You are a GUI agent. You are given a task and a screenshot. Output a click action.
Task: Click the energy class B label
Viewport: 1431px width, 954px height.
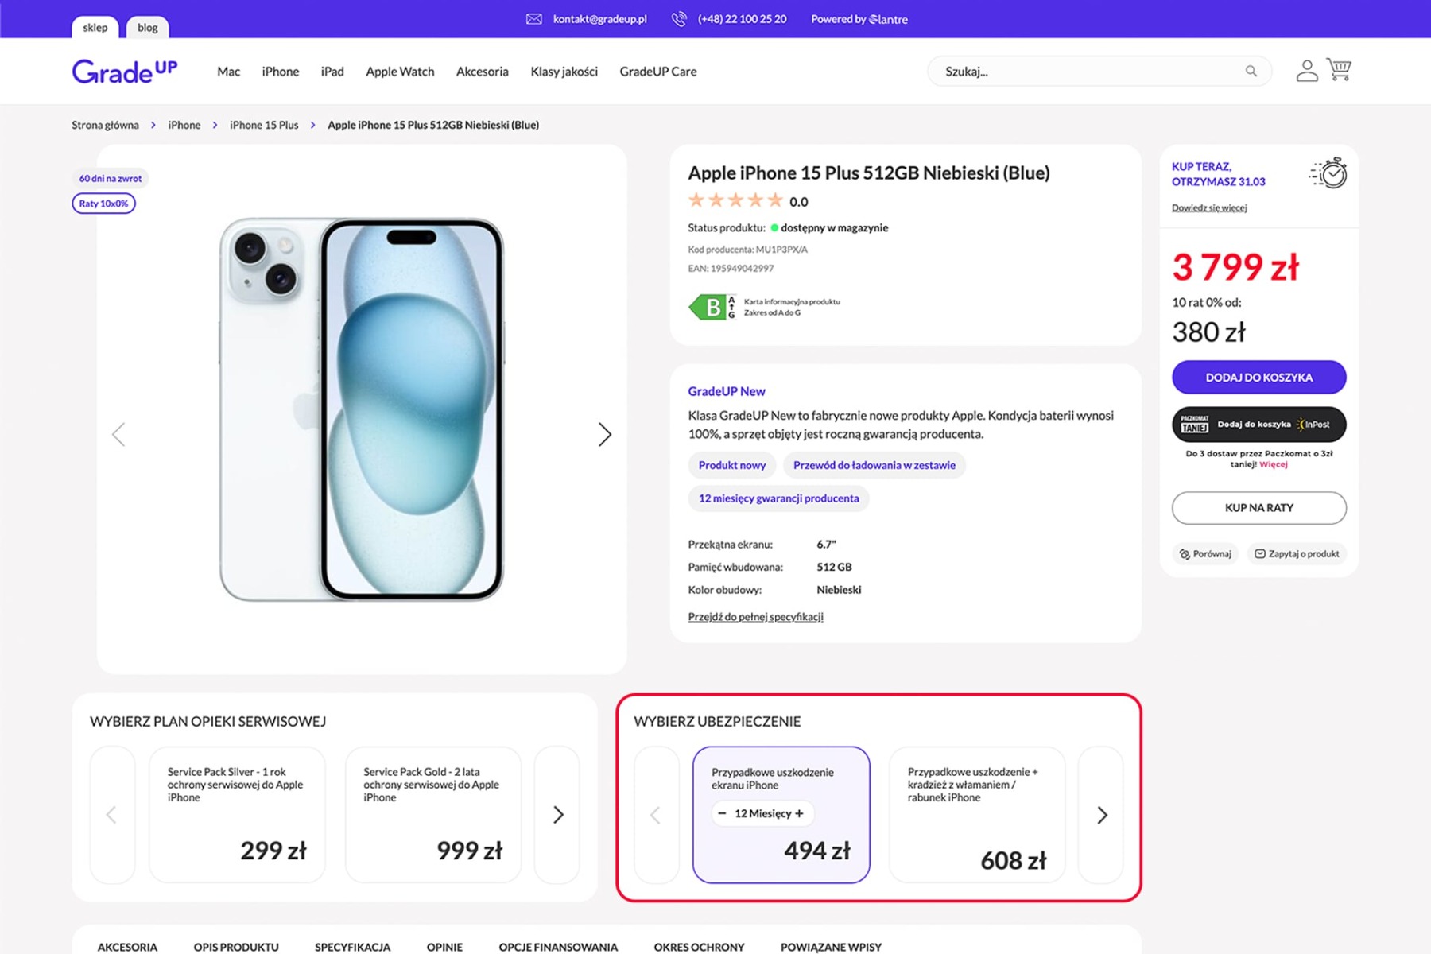click(712, 307)
